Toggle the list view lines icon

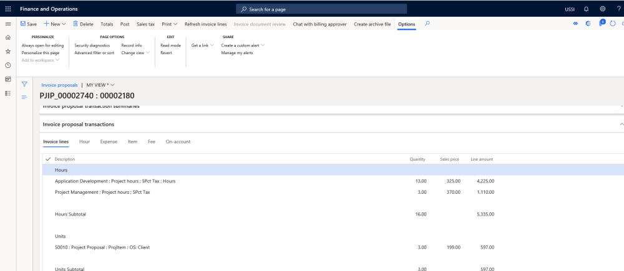click(x=24, y=97)
